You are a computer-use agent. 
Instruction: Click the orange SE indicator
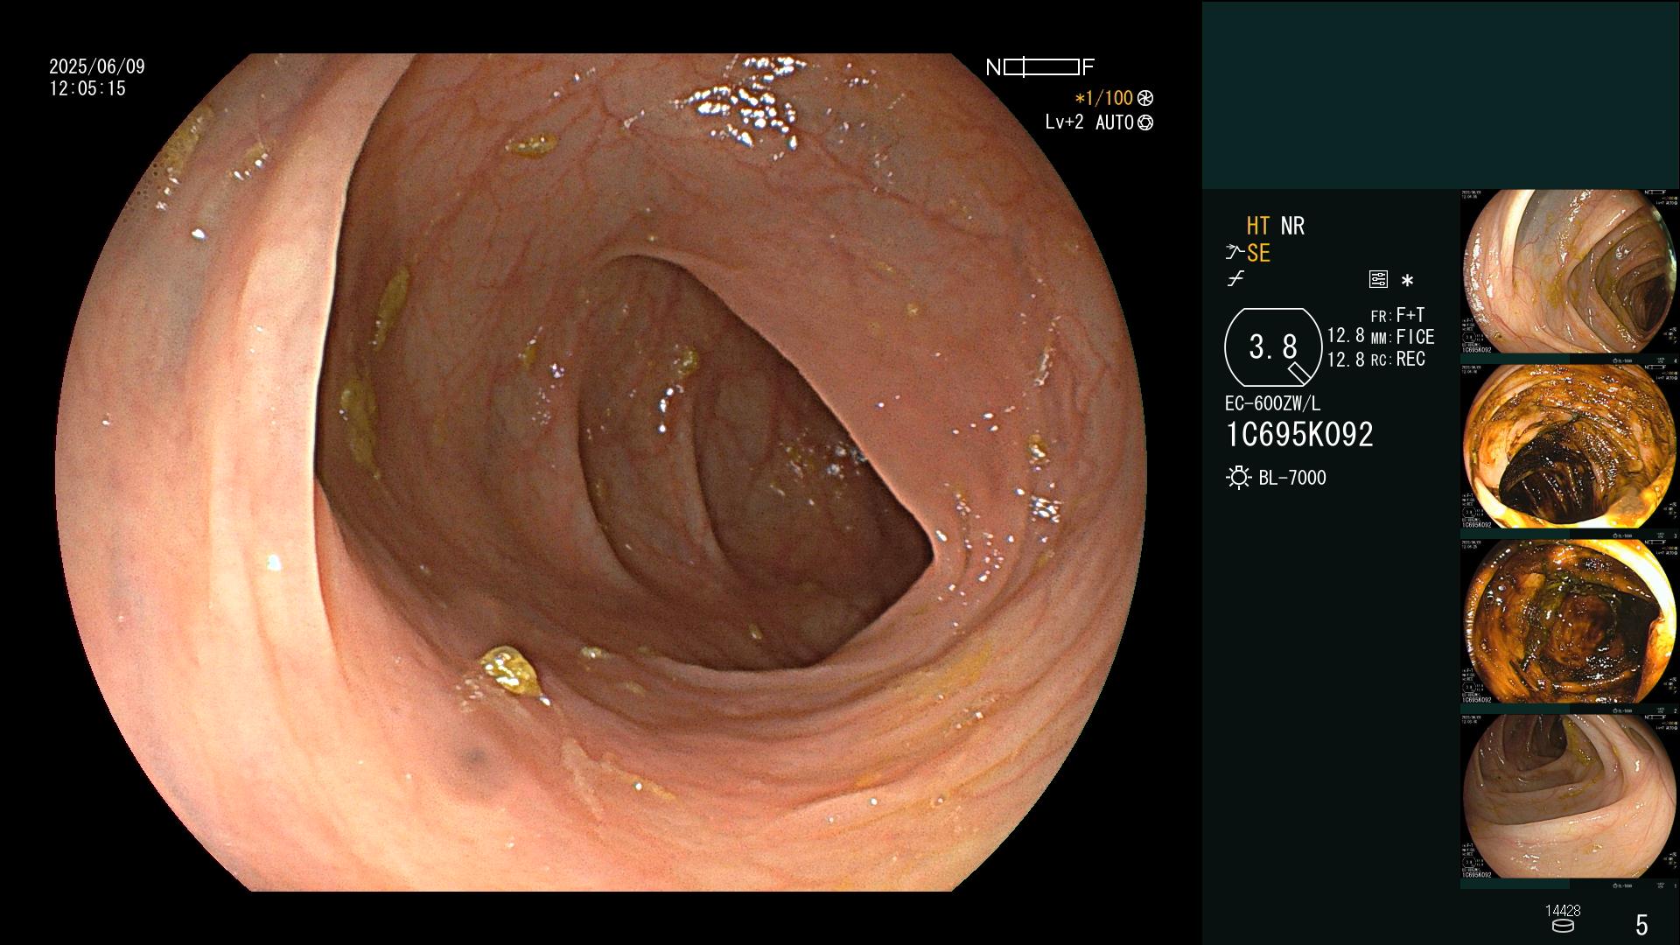[x=1258, y=254]
